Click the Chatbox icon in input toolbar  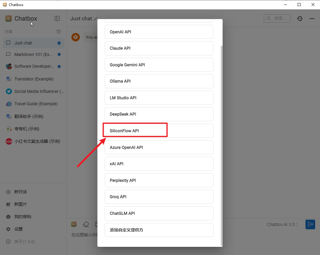[x=74, y=224]
